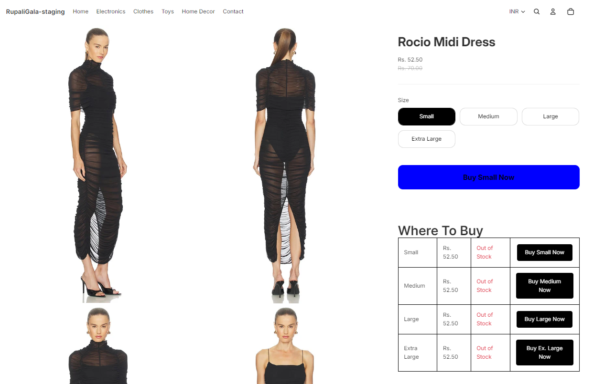This screenshot has width=604, height=384.
Task: Go to the Home menu item
Action: click(81, 11)
